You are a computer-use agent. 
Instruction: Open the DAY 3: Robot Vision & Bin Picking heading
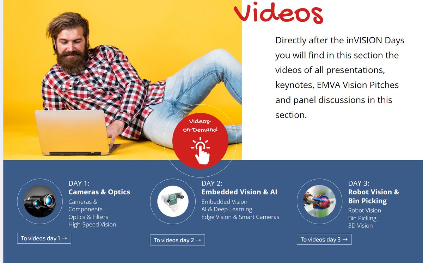point(373,196)
